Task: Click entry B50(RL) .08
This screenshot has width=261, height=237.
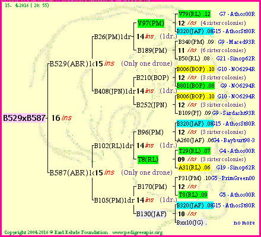Action: (194, 59)
